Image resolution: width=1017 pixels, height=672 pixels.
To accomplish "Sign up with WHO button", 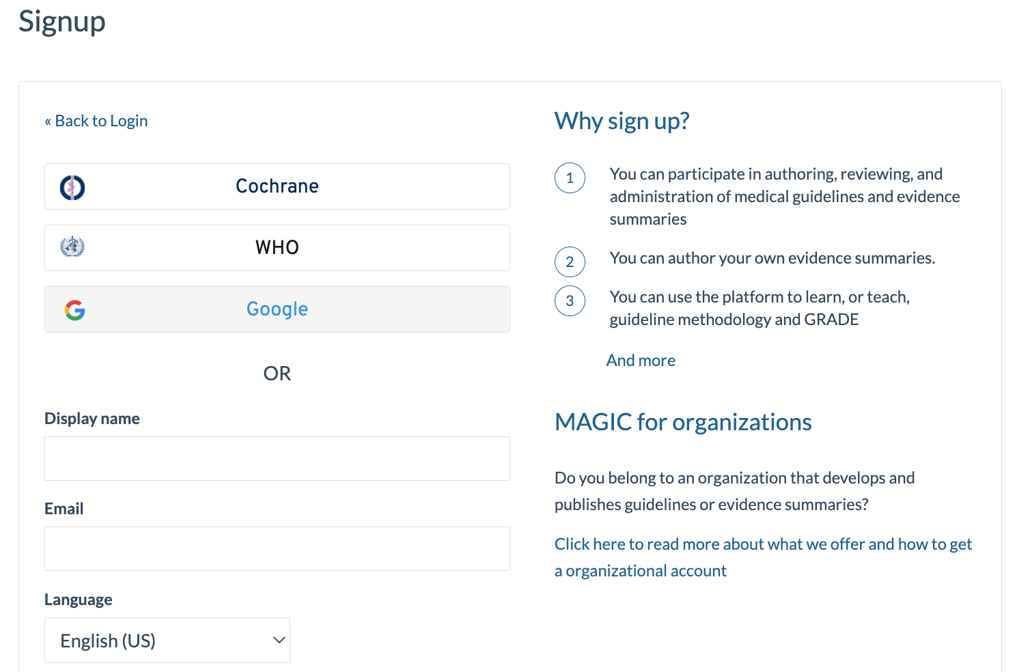I will pyautogui.click(x=277, y=248).
